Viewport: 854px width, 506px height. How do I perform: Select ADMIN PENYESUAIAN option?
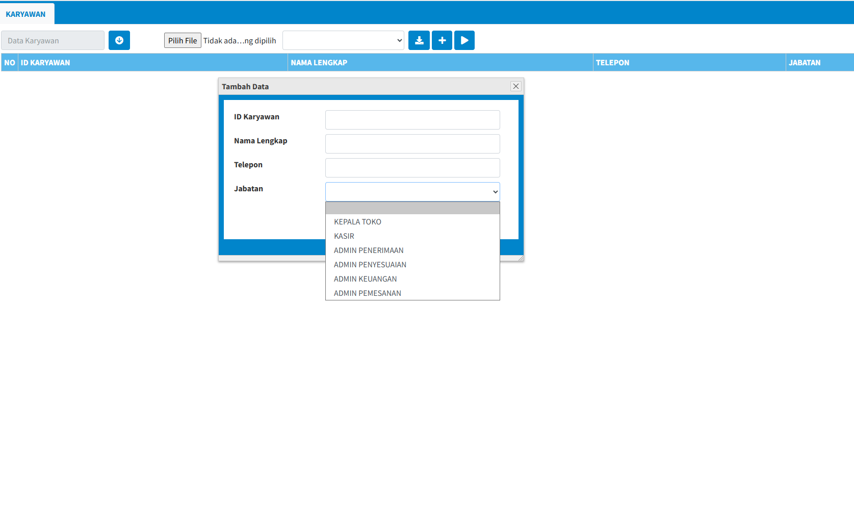(x=412, y=265)
